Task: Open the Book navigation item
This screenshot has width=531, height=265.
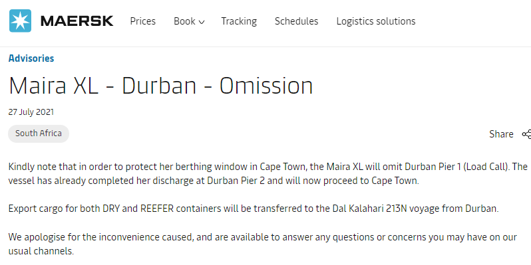Action: point(189,21)
